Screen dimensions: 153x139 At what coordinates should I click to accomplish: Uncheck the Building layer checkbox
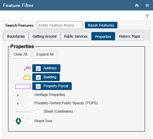(38, 77)
